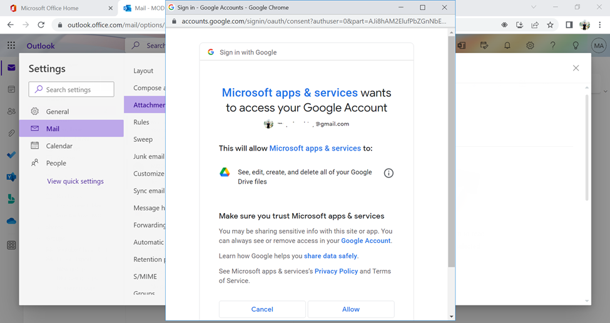Open the Chrome profile avatar
This screenshot has height=323, width=610.
pyautogui.click(x=584, y=25)
